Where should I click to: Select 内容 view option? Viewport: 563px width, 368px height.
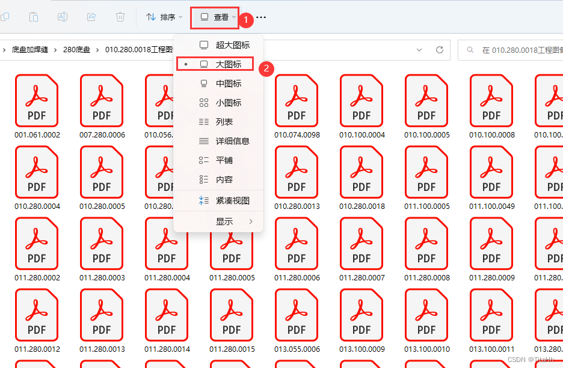click(x=218, y=179)
